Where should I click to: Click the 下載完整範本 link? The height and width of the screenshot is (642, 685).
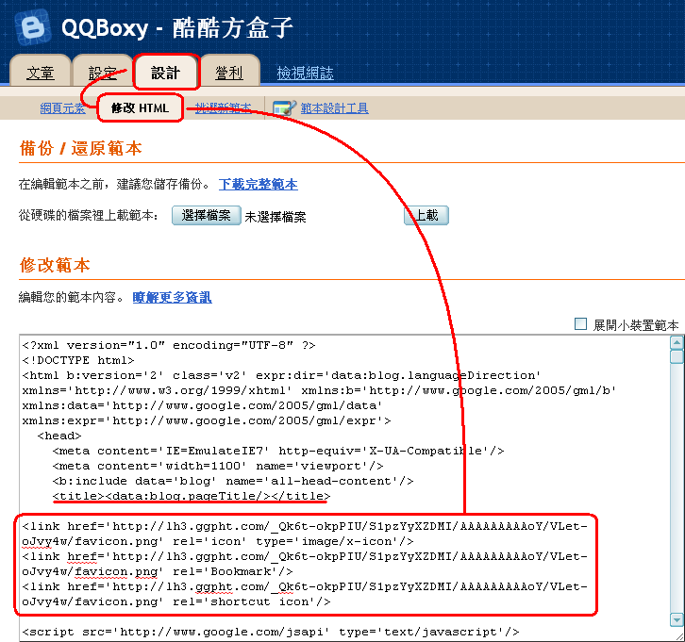259,184
